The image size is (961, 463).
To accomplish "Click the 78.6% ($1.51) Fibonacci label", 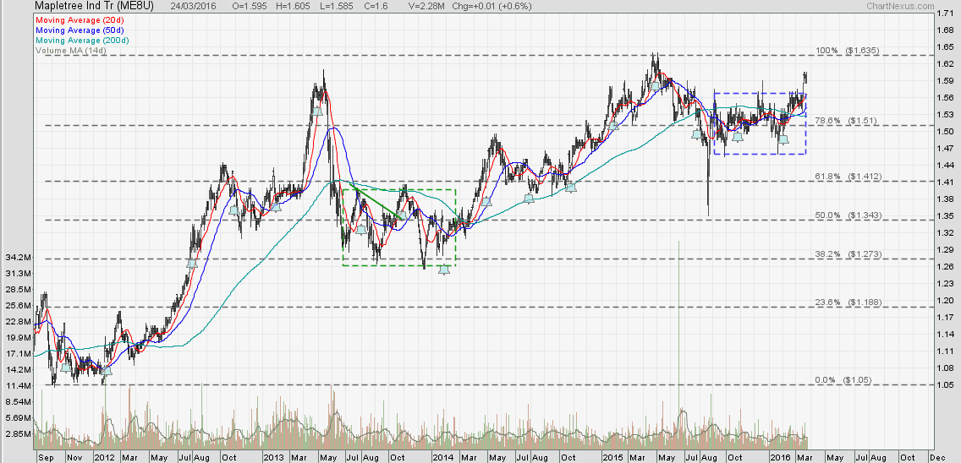I will click(845, 122).
